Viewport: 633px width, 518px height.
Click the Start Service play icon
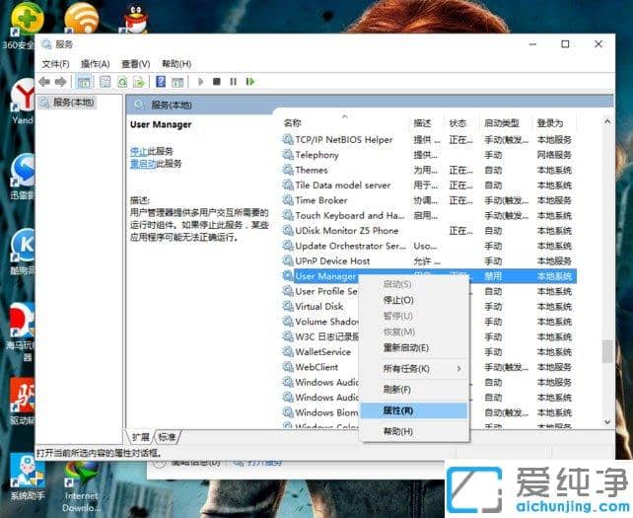[x=200, y=82]
